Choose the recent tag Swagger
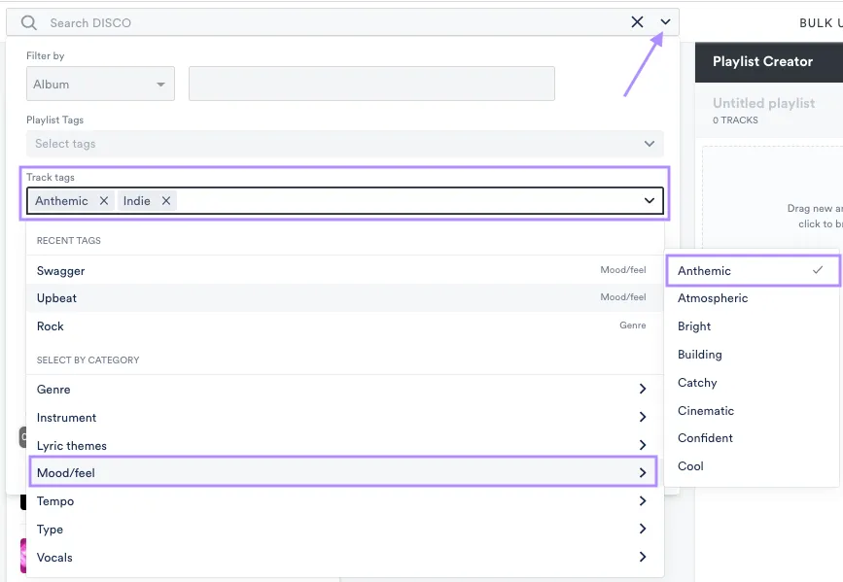 tap(61, 271)
